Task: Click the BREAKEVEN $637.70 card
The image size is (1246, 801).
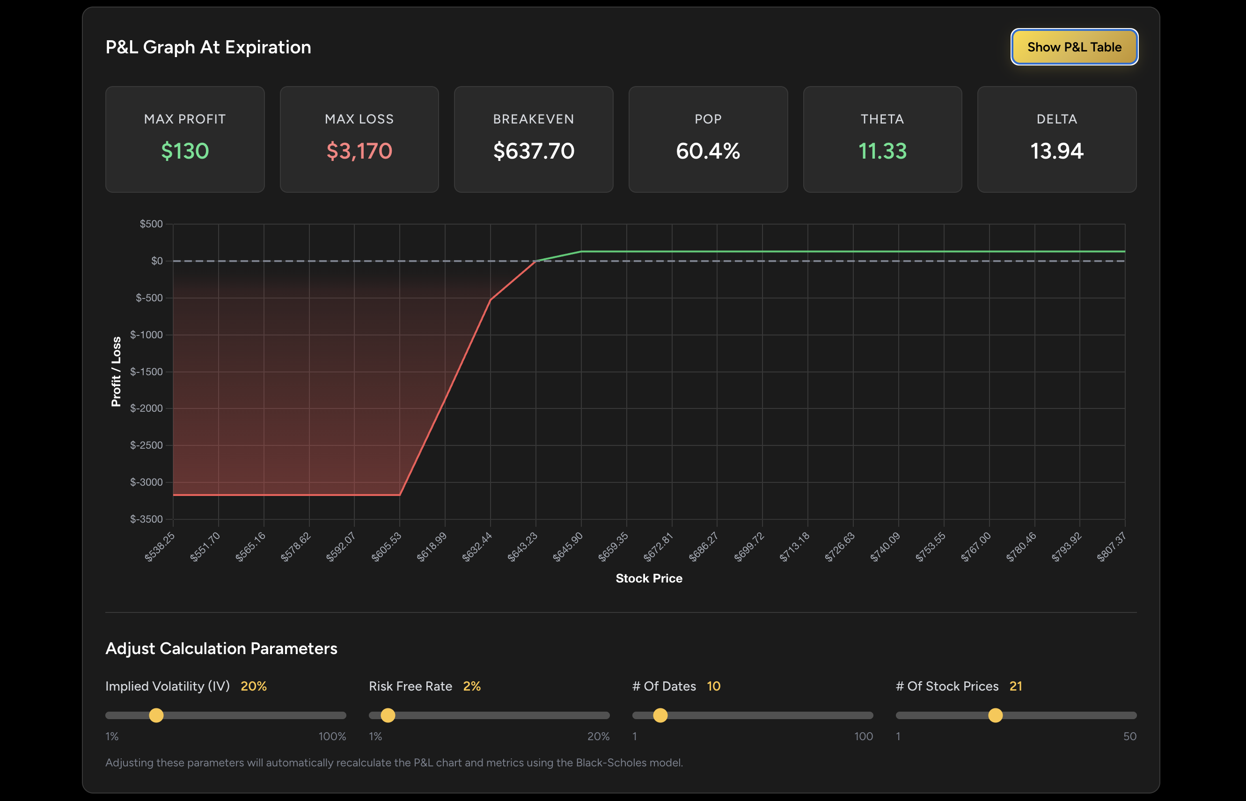Action: coord(533,139)
